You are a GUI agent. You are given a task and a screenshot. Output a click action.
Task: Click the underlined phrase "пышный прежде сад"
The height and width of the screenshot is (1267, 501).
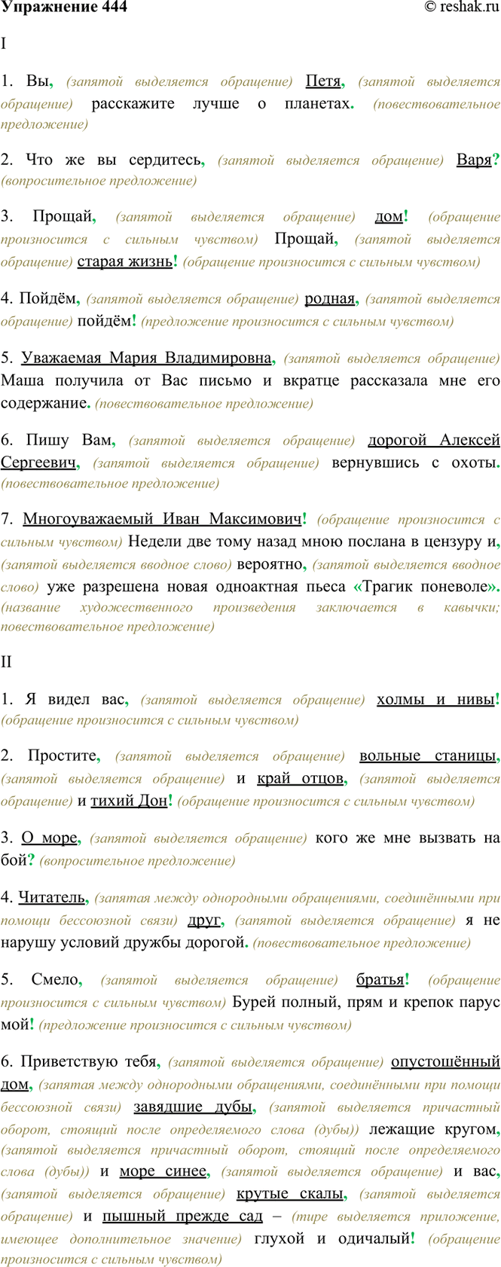click(182, 1217)
